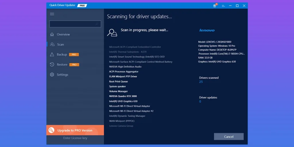The image size is (294, 147).
Task: Open the Scan section
Action: pyautogui.click(x=60, y=45)
